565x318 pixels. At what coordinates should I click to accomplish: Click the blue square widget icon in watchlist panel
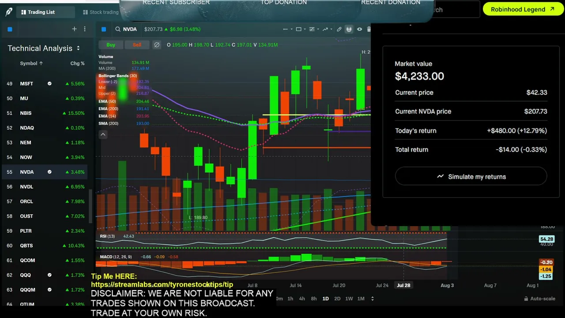10,29
